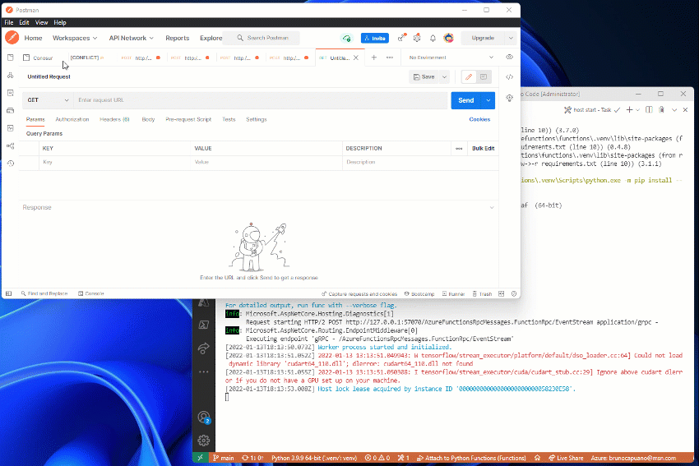Open VS Code new terminal dropdown arrow

coord(637,109)
